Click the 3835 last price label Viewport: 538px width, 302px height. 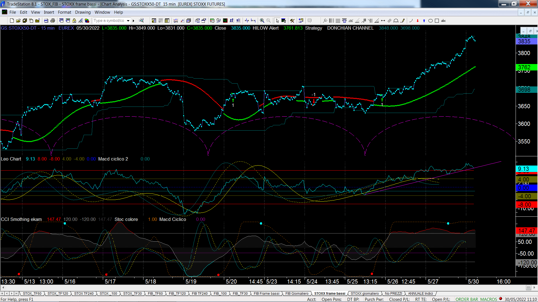pos(526,41)
